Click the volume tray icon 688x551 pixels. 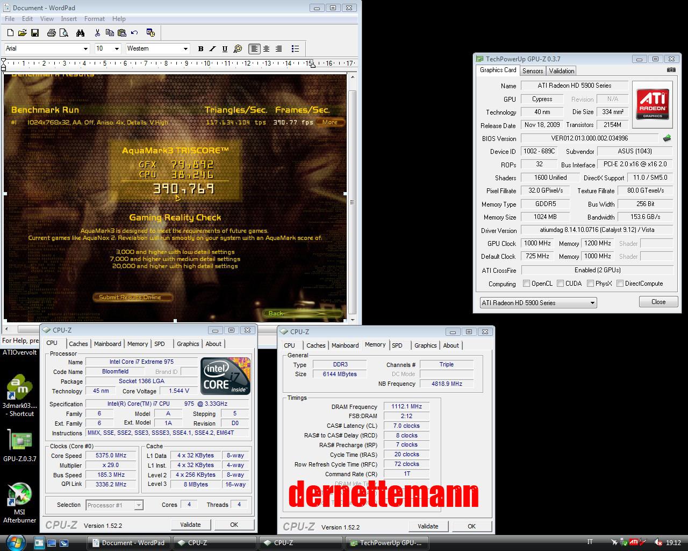pyautogui.click(x=658, y=542)
